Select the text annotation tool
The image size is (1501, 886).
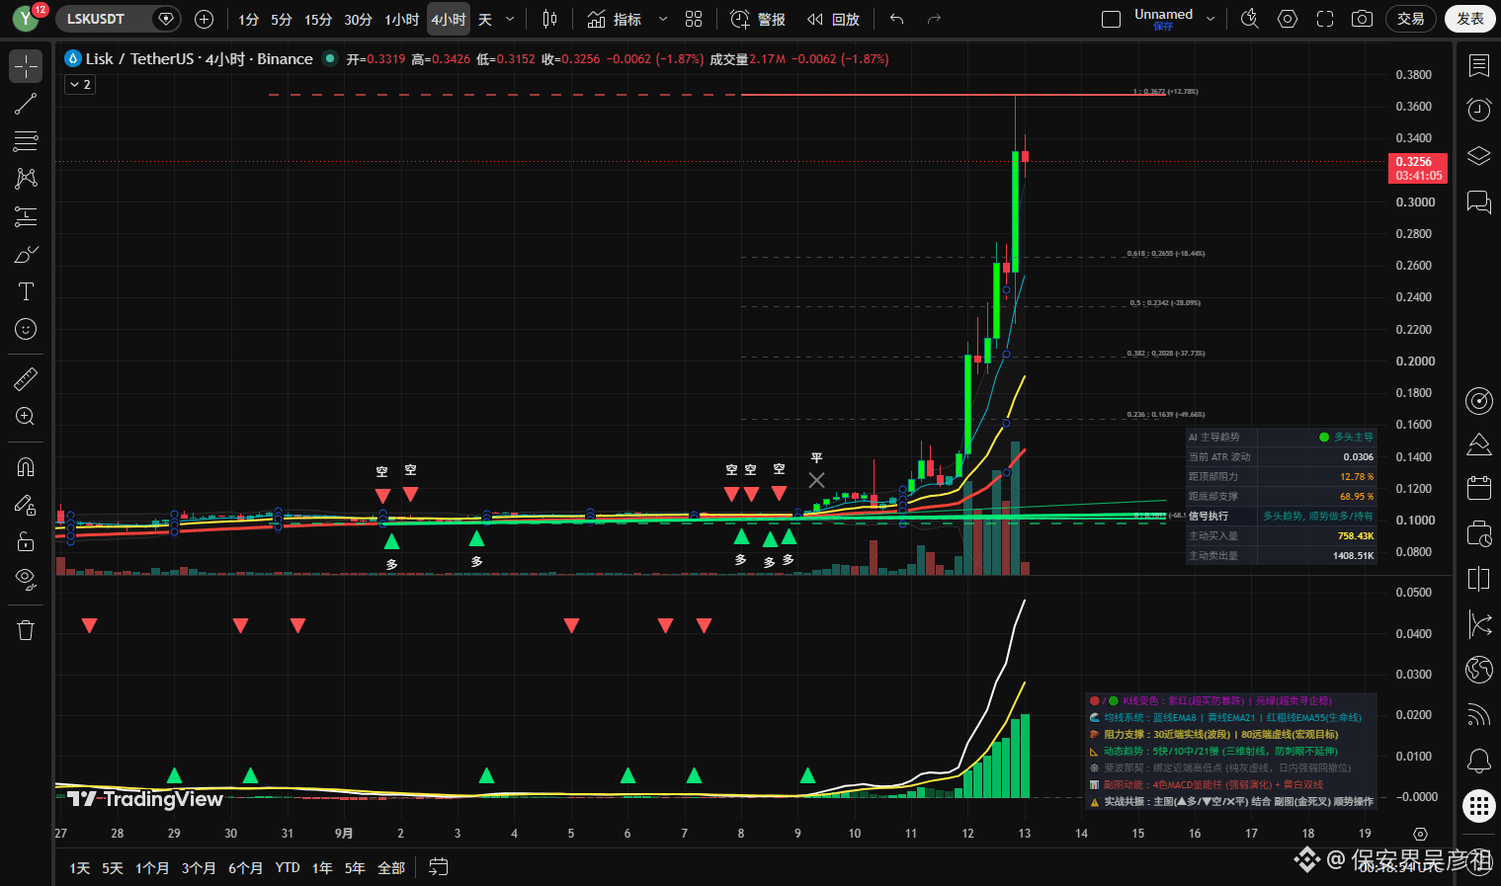click(26, 291)
